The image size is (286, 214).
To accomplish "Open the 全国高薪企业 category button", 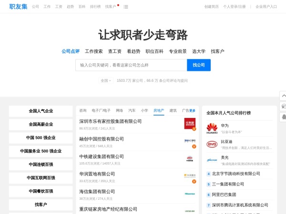I will click(x=41, y=124).
